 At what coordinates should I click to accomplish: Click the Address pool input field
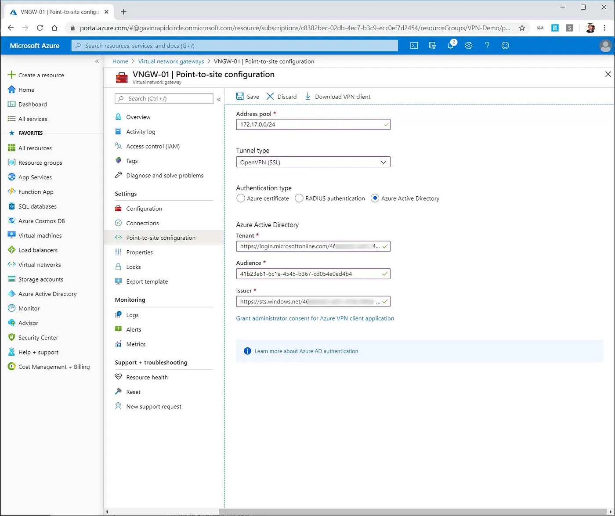(x=313, y=124)
